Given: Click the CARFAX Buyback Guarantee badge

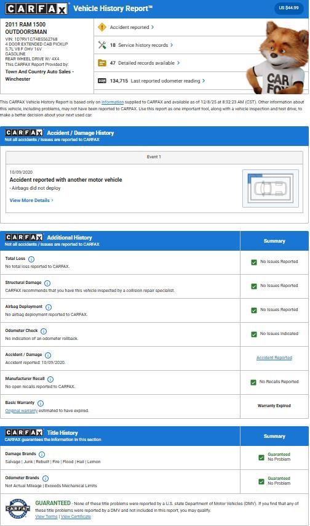Looking at the screenshot, I should [18, 509].
